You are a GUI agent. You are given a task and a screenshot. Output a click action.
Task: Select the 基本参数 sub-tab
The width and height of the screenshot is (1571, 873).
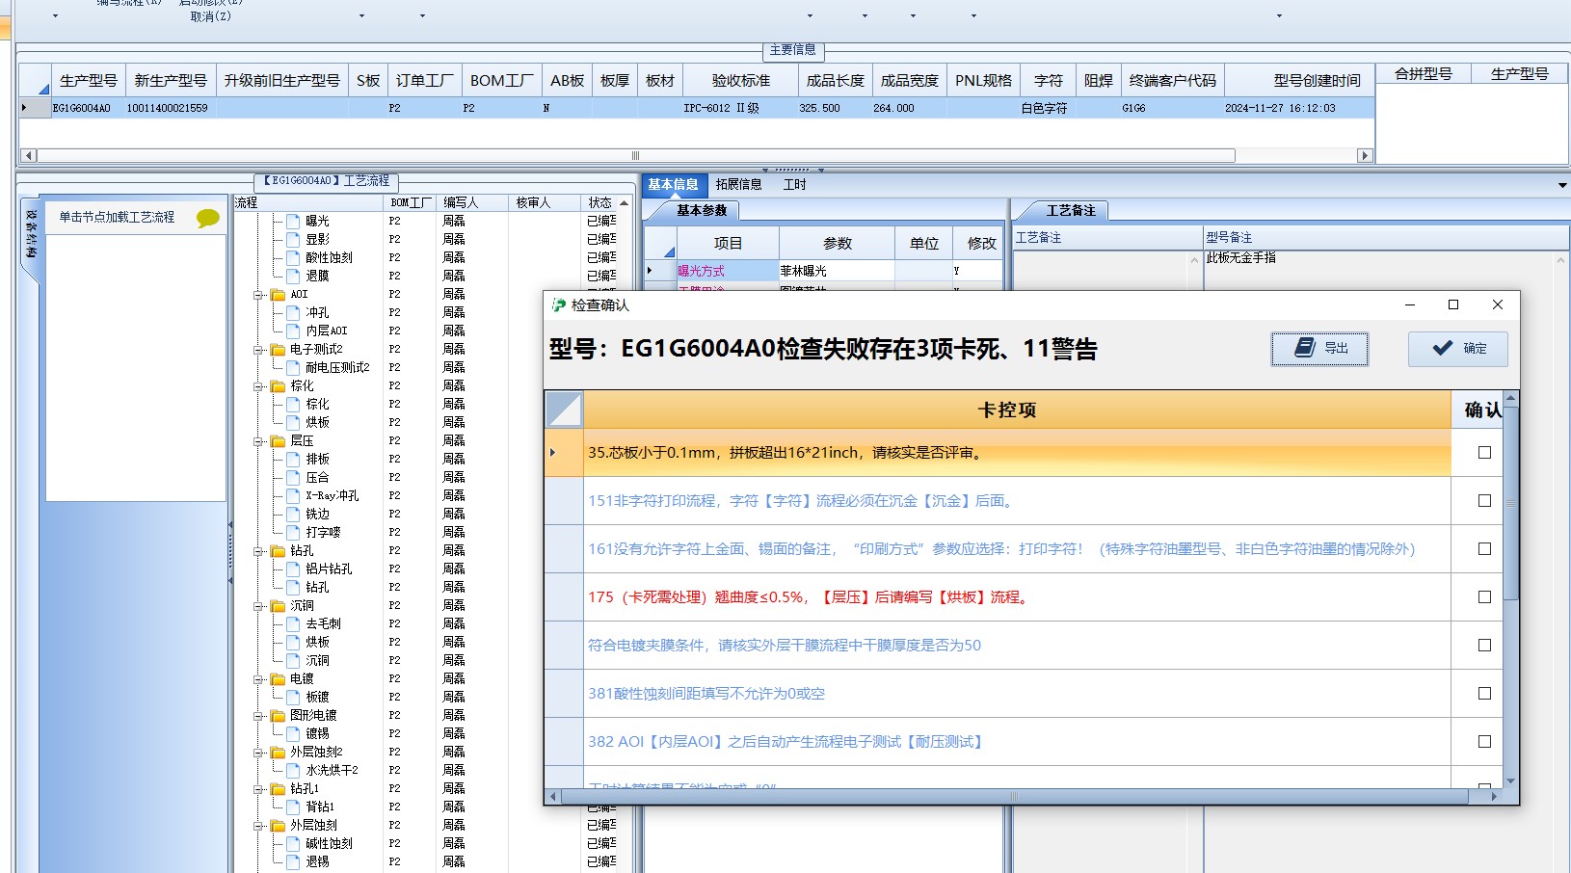tap(701, 210)
